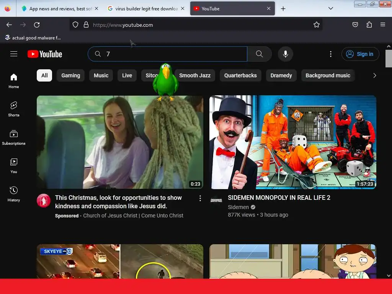Image resolution: width=392 pixels, height=294 pixels.
Task: Go to Home in sidebar
Action: coord(14,81)
